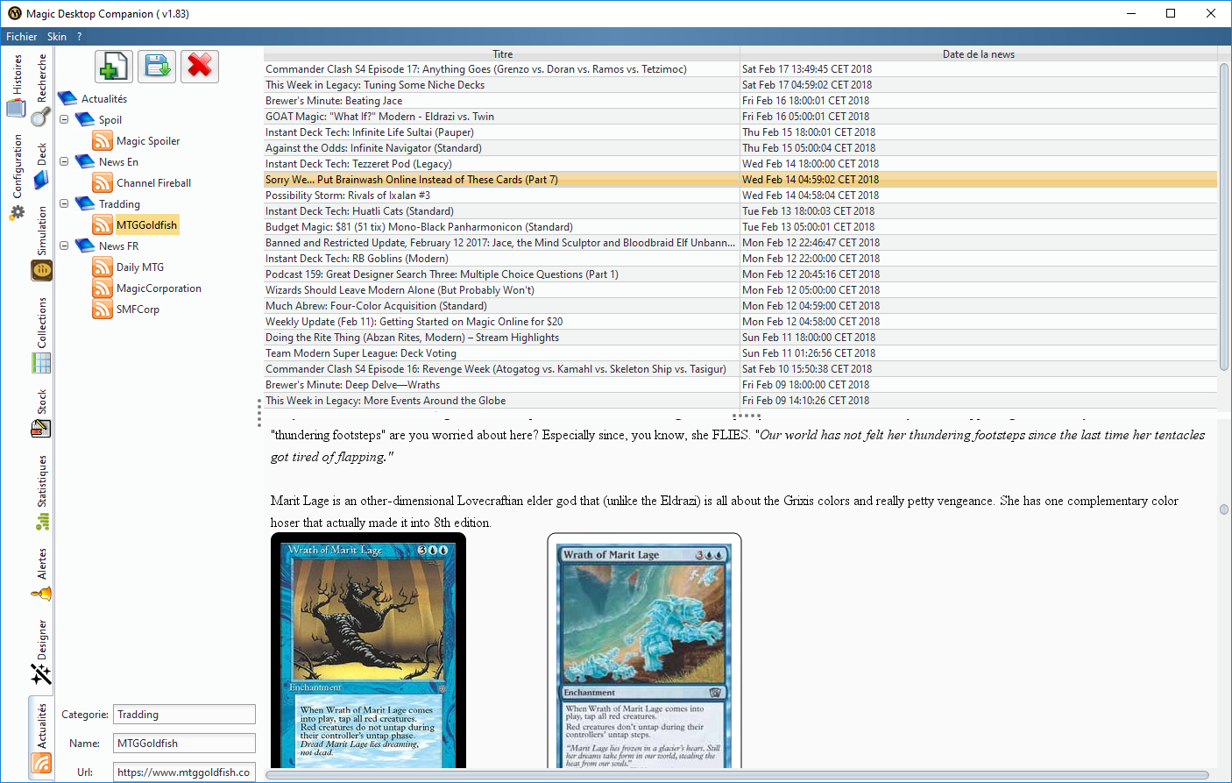The image size is (1232, 783).
Task: Collapse the Tradding tree node
Action: [x=64, y=203]
